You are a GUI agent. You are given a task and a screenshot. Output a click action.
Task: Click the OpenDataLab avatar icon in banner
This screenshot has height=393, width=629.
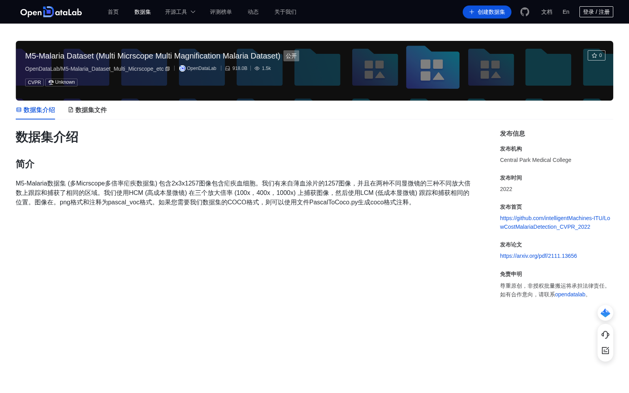[x=182, y=68]
